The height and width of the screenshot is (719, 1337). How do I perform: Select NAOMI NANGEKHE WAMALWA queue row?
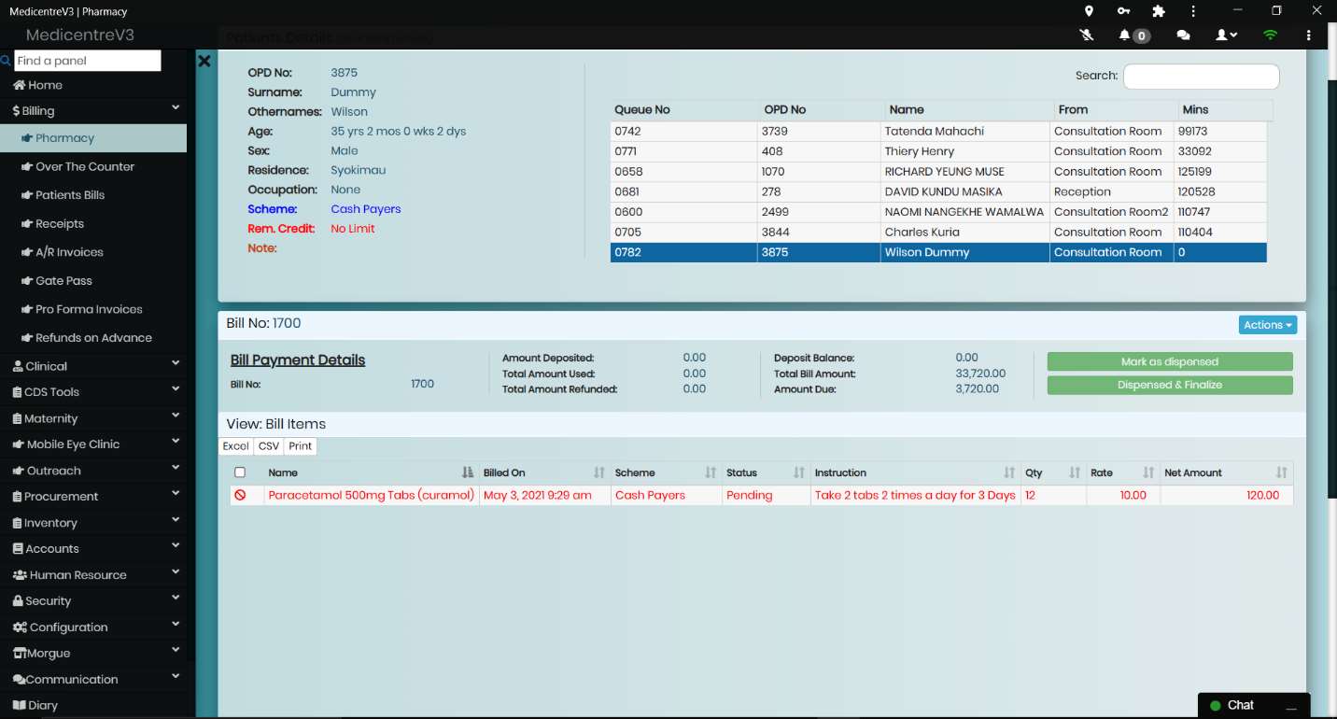938,212
